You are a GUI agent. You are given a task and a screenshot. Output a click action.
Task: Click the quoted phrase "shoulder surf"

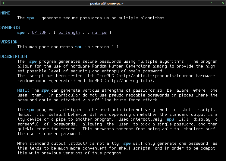pyautogui.click(x=199, y=129)
